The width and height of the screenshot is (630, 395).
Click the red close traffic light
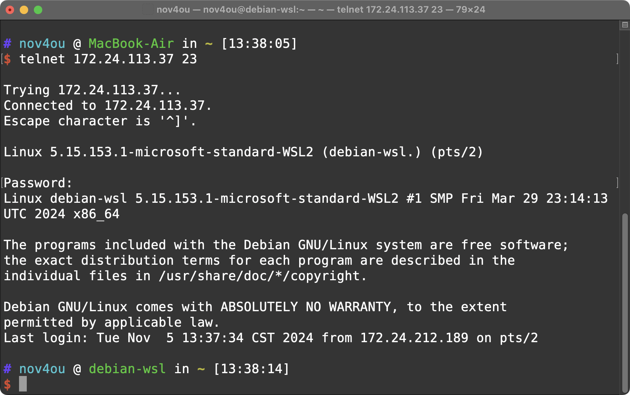click(10, 10)
